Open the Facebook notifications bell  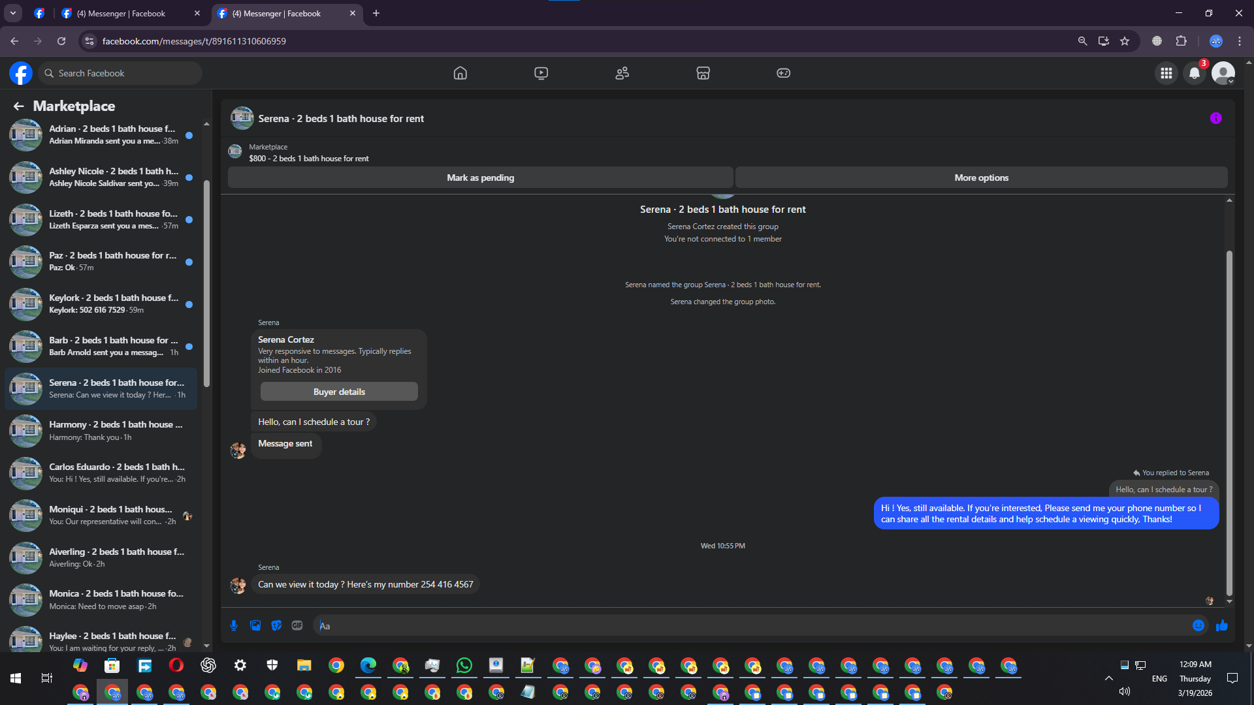coord(1195,73)
